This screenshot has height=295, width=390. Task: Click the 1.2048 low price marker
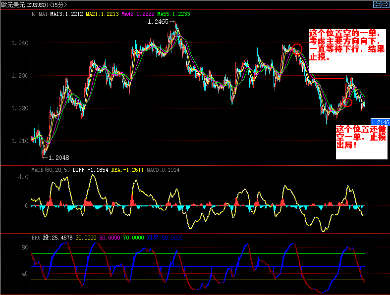coord(56,157)
